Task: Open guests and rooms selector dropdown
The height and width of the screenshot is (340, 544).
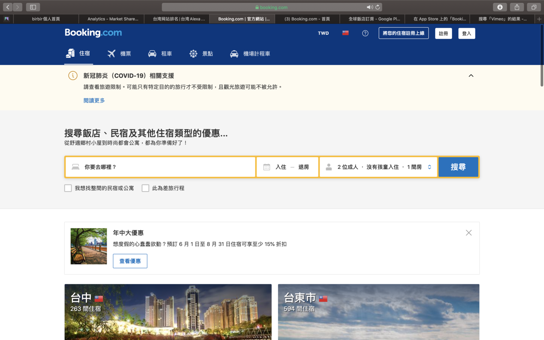Action: point(379,167)
